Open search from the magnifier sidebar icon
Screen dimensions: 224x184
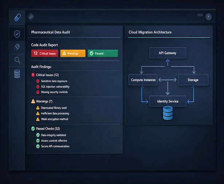click(17, 60)
